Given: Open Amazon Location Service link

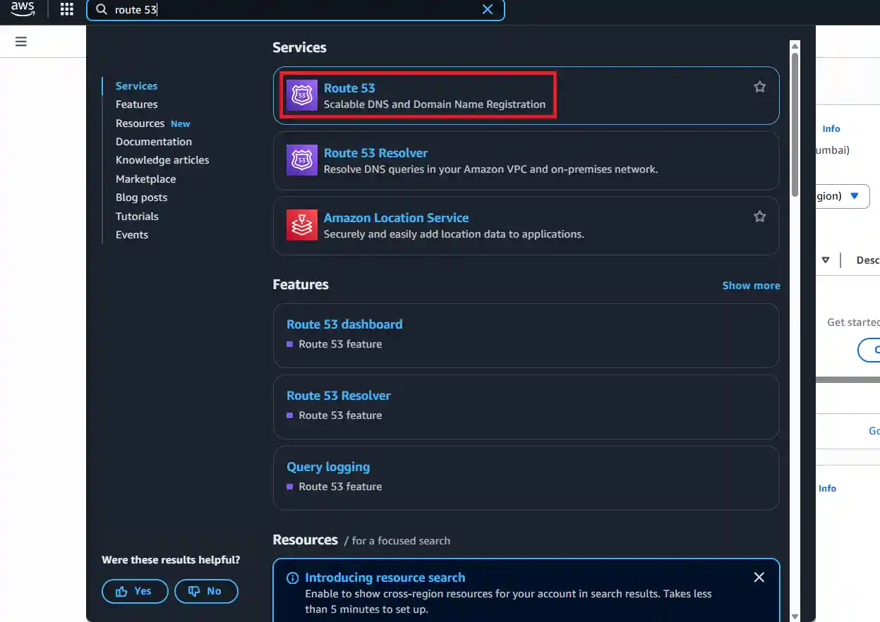Looking at the screenshot, I should [x=396, y=218].
